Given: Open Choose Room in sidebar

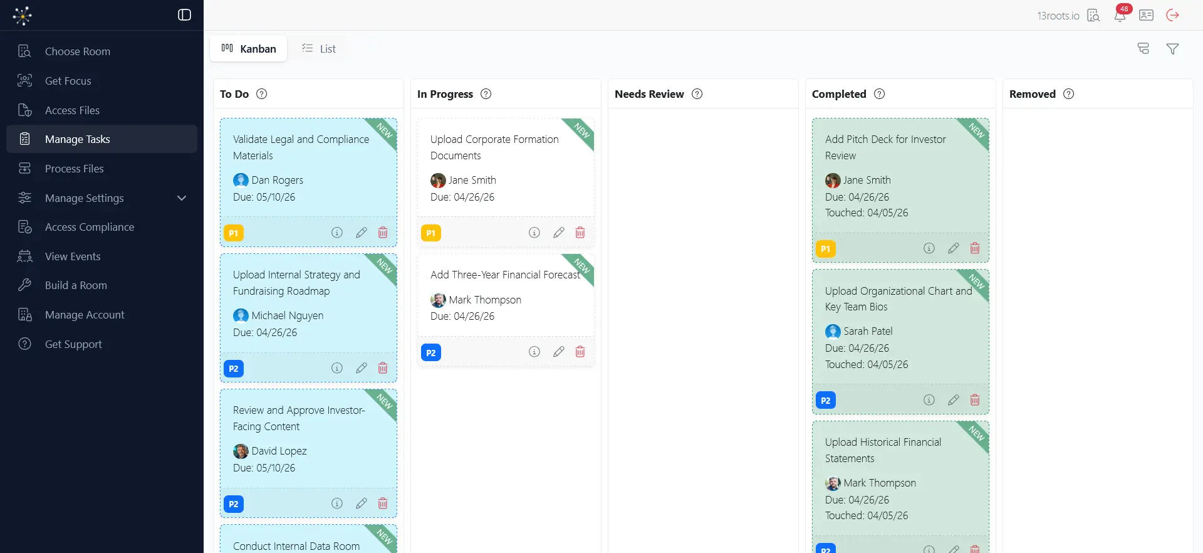Looking at the screenshot, I should (x=102, y=51).
